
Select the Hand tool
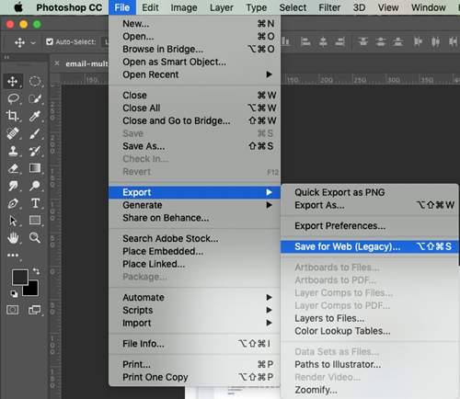tap(13, 238)
